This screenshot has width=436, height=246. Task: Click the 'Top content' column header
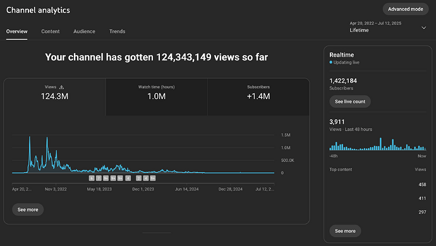(341, 170)
